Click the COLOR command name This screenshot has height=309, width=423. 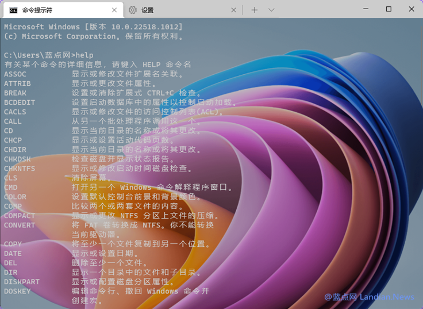(15, 197)
